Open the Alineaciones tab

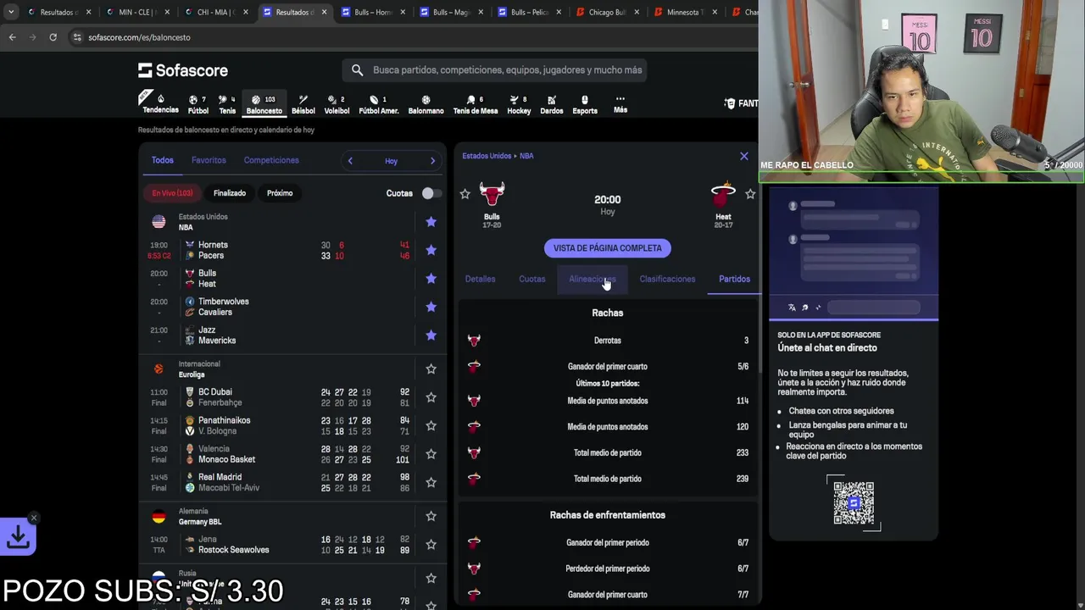point(593,279)
